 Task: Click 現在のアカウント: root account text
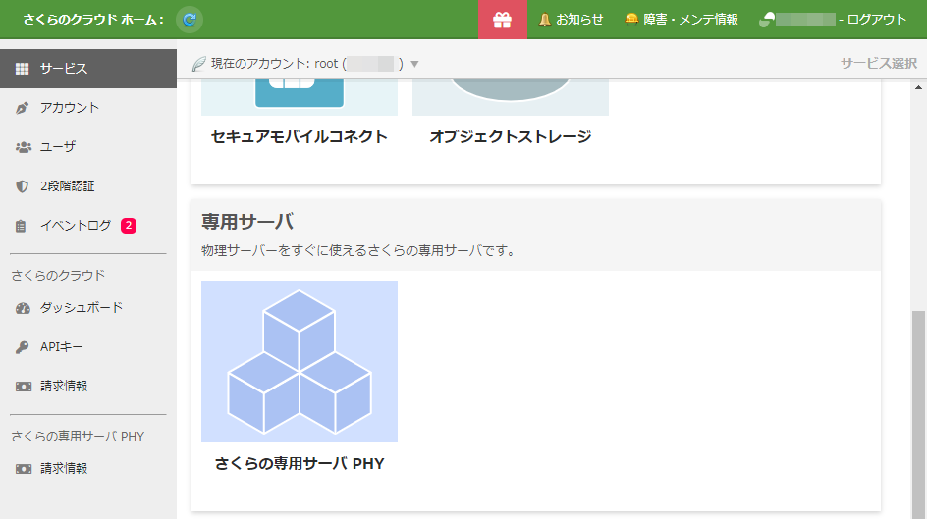coord(306,64)
